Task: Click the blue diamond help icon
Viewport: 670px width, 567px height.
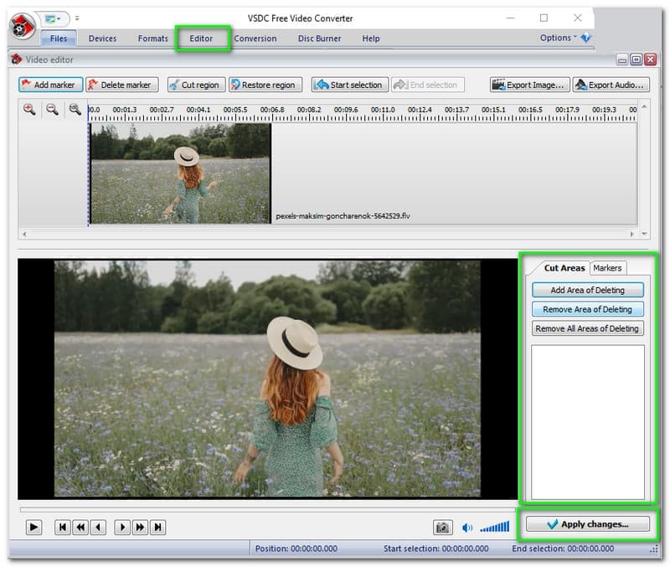Action: (x=585, y=38)
